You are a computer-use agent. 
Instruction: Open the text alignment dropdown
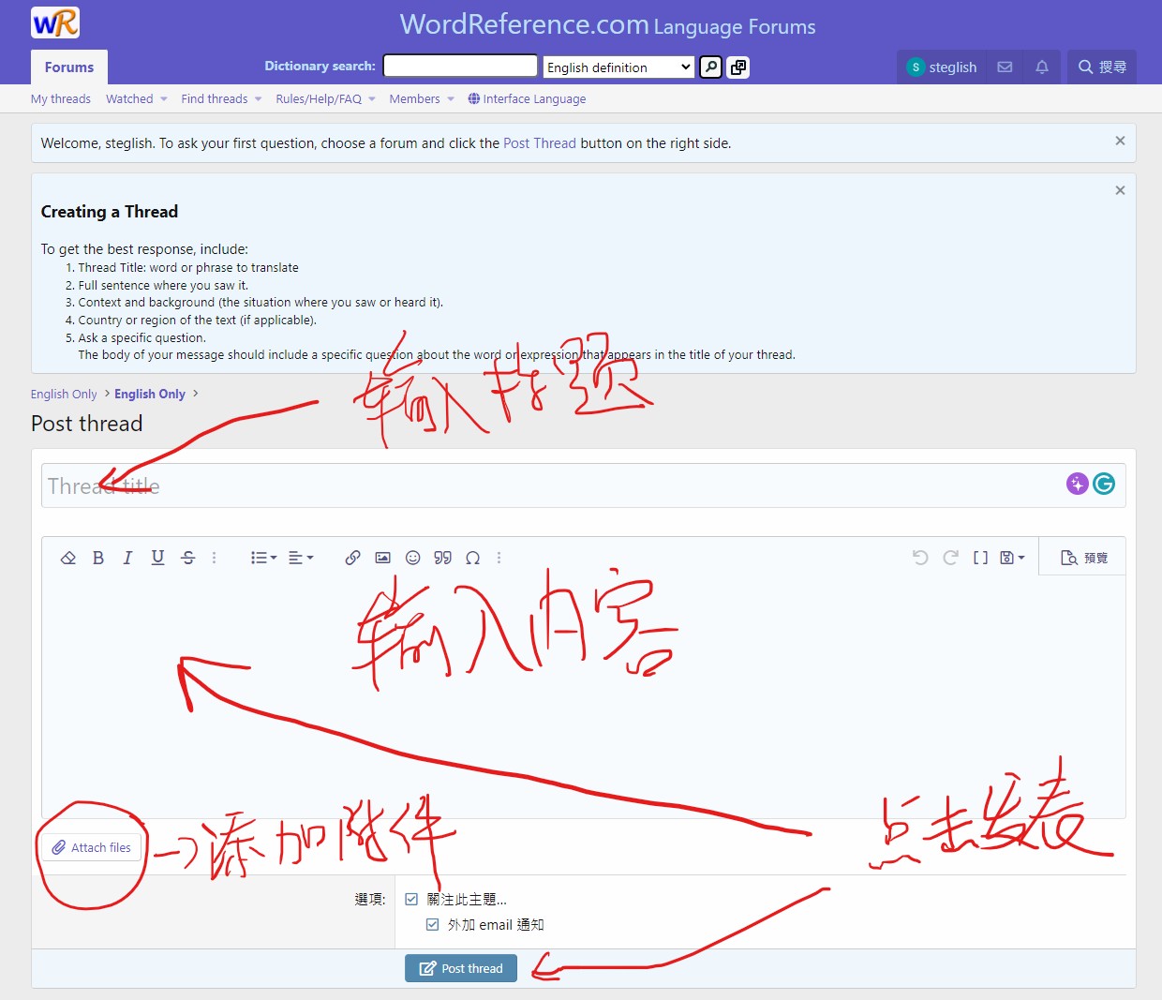(x=301, y=558)
